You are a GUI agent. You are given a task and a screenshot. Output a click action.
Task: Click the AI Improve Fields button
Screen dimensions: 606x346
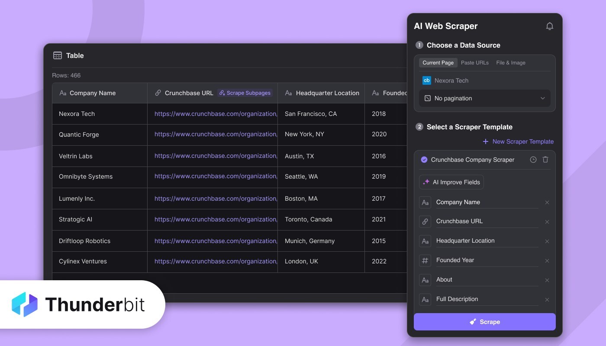(451, 182)
